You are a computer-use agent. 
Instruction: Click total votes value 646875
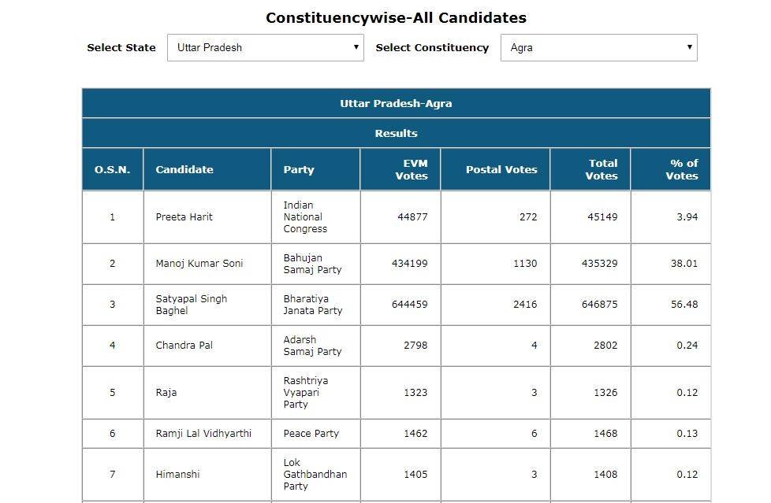[x=600, y=305]
